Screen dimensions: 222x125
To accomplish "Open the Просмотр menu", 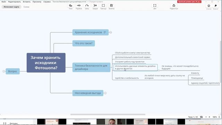I will tap(37, 2).
